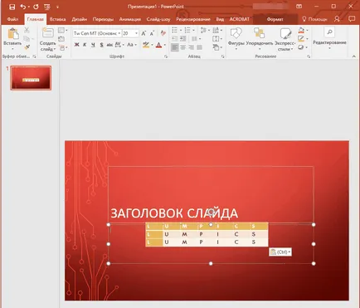
Task: Open the comments speech bubble icon
Action: [352, 19]
